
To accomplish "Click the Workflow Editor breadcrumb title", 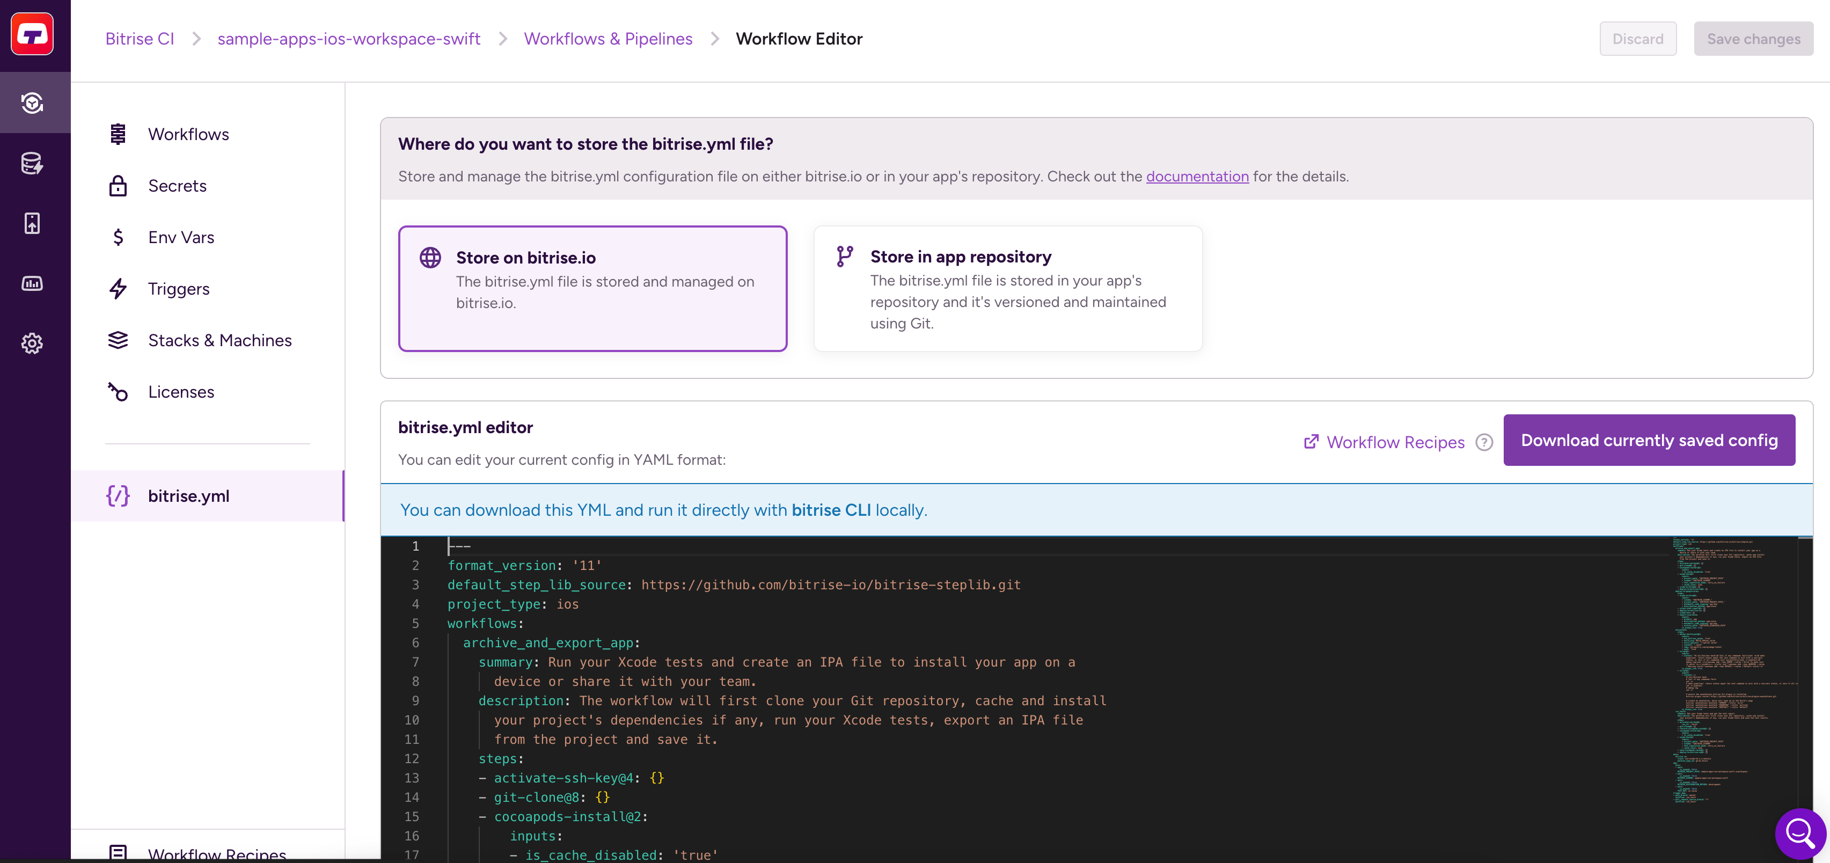I will coord(799,38).
